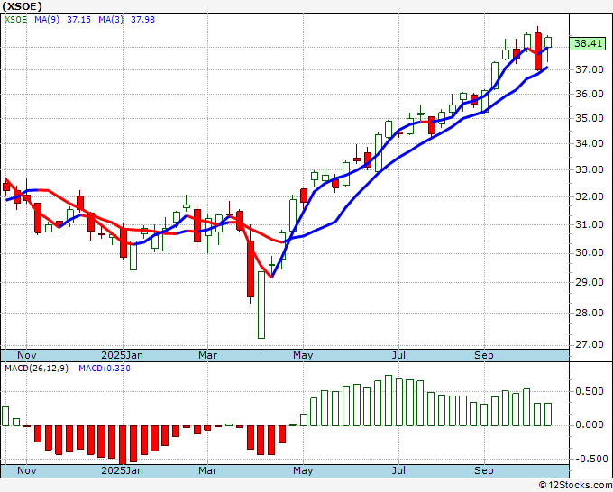Click the 36.00 price axis label
Screen dimensions: 613x492
coord(590,94)
